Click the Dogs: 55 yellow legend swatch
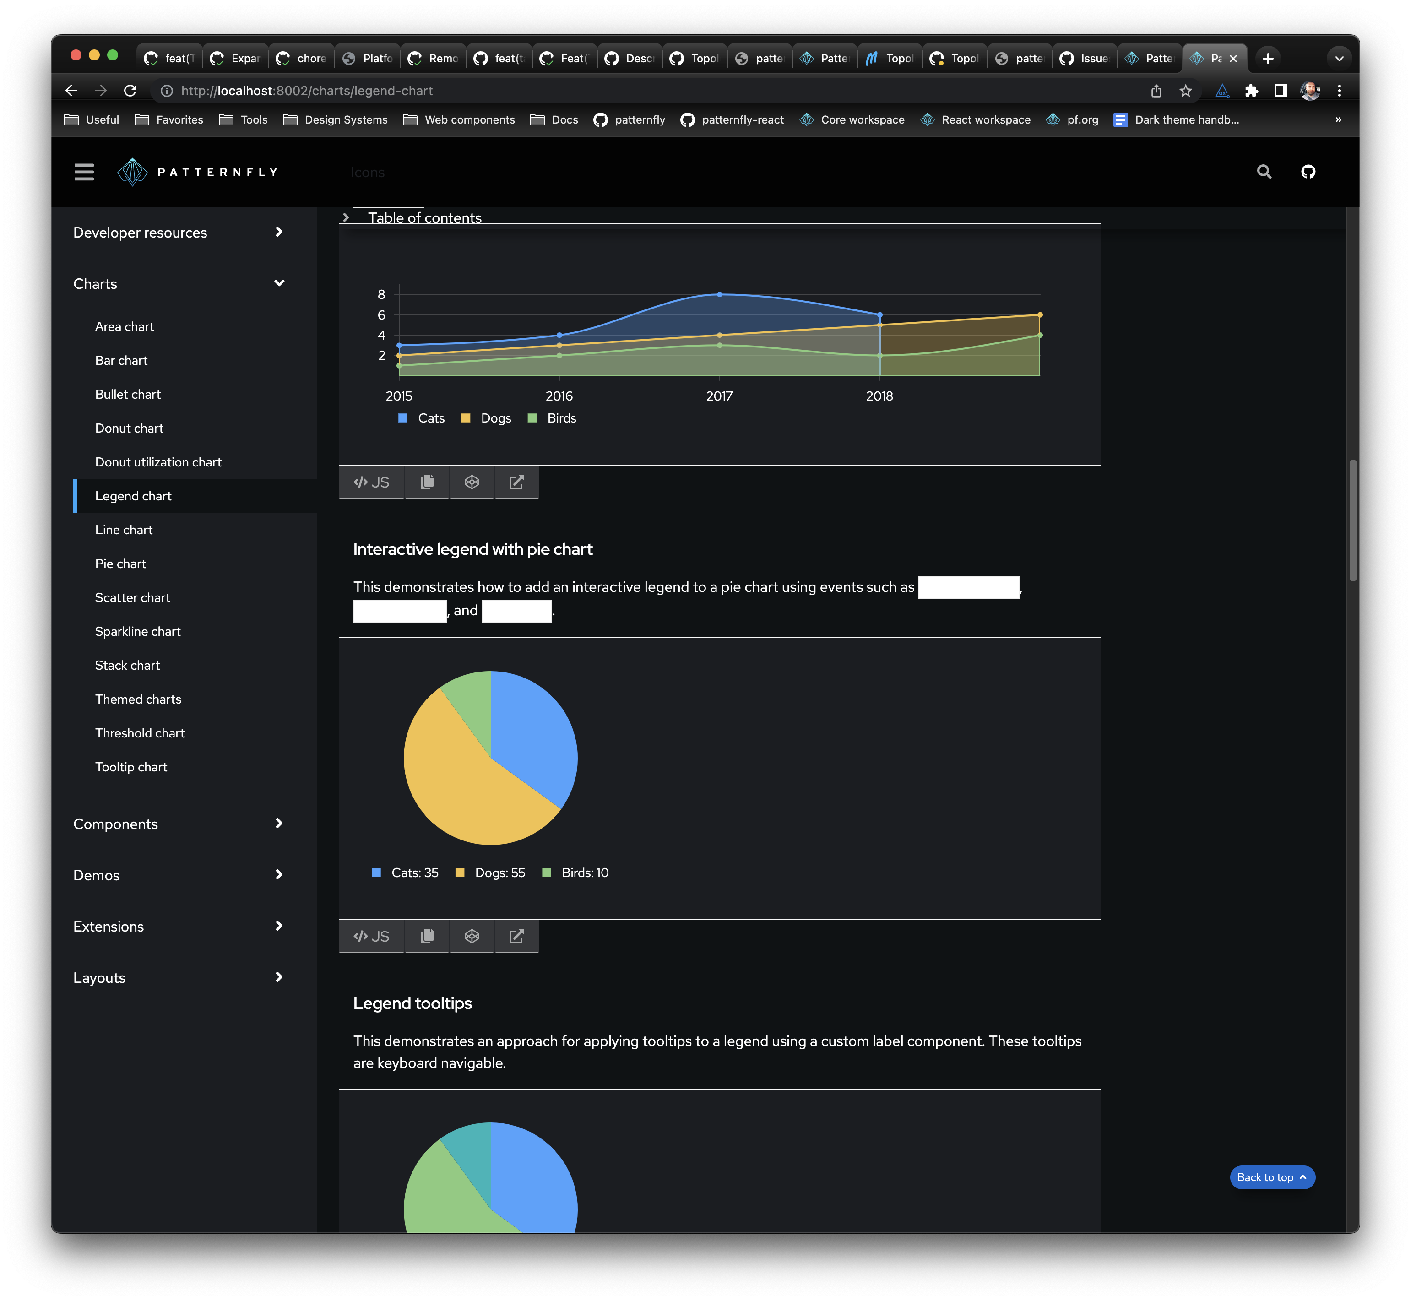The height and width of the screenshot is (1301, 1411). tap(460, 873)
